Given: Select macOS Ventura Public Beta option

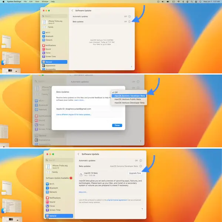Looking at the screenshot, I should [x=128, y=99].
